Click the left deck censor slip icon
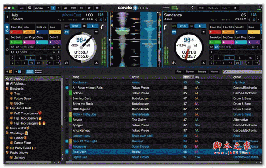This screenshot has height=168, width=266. pos(66,63)
